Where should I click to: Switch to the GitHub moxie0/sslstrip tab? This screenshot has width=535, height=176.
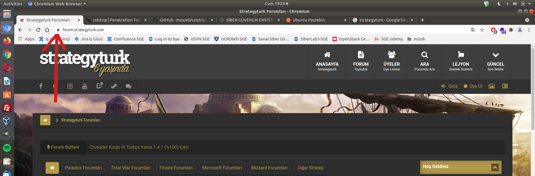click(x=183, y=20)
